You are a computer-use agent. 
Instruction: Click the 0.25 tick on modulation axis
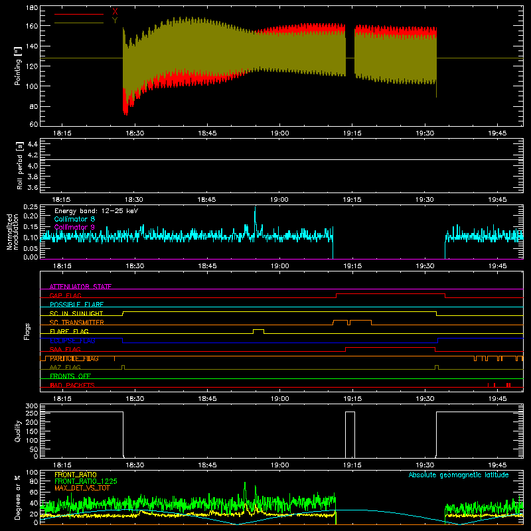[31, 207]
